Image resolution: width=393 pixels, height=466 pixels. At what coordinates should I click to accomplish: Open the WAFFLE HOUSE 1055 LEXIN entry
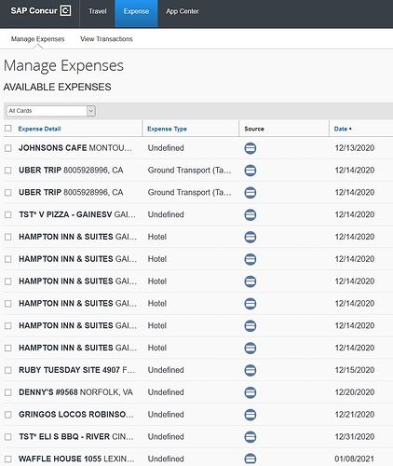(76, 459)
